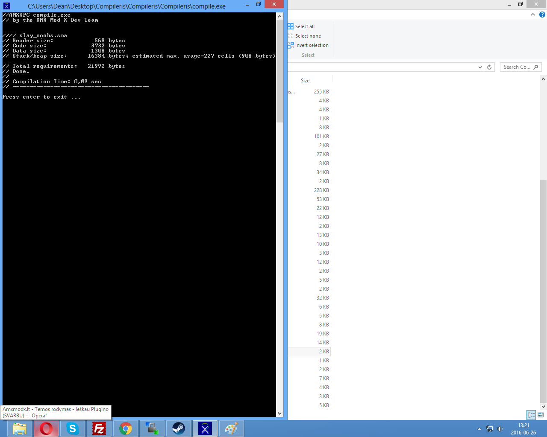Open Steam from the taskbar
The image size is (547, 437).
[179, 428]
